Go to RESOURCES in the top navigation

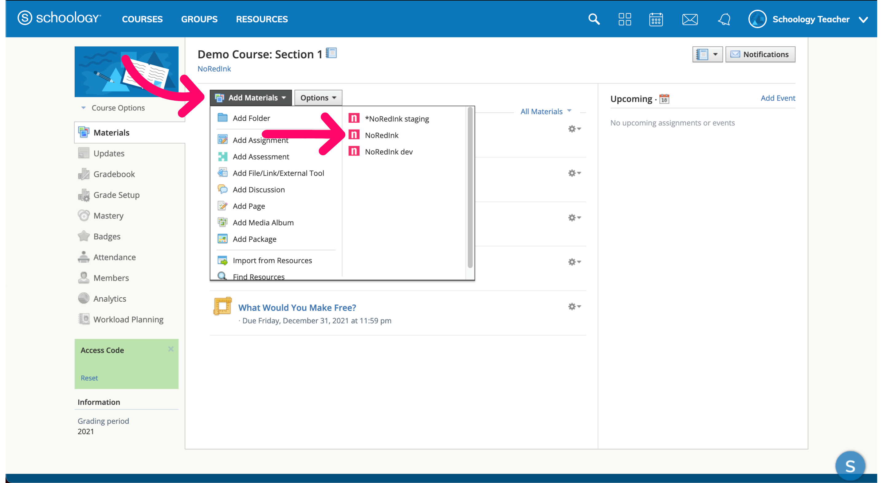point(261,19)
